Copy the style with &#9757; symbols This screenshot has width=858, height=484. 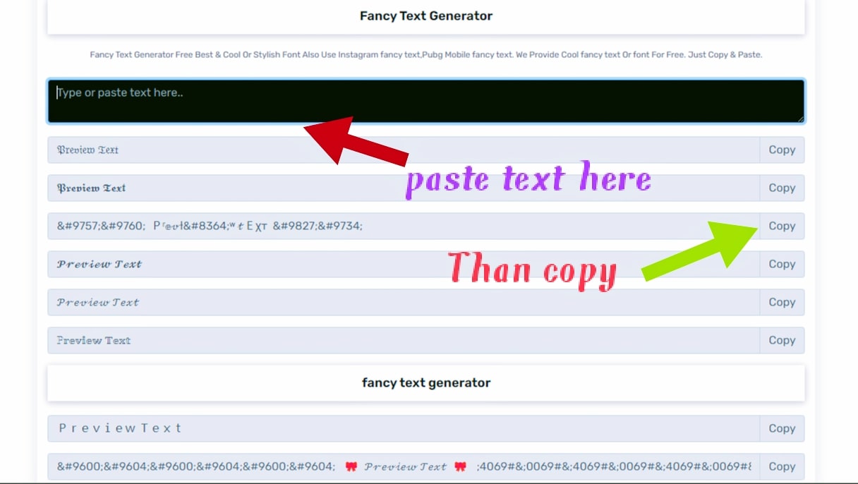coord(782,226)
